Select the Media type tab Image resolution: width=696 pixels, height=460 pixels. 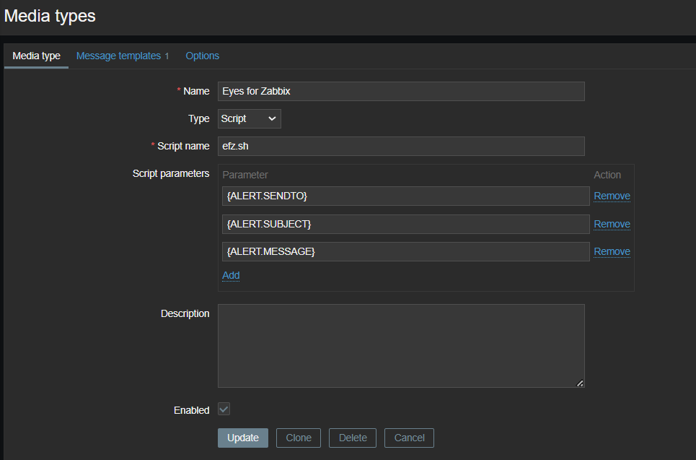tap(36, 56)
